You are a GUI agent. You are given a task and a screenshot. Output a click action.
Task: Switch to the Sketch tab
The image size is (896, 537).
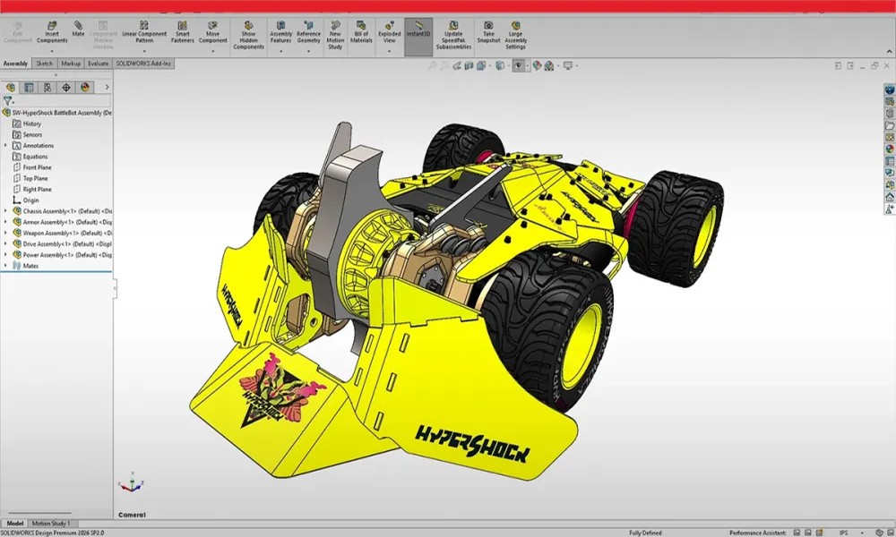pyautogui.click(x=43, y=64)
